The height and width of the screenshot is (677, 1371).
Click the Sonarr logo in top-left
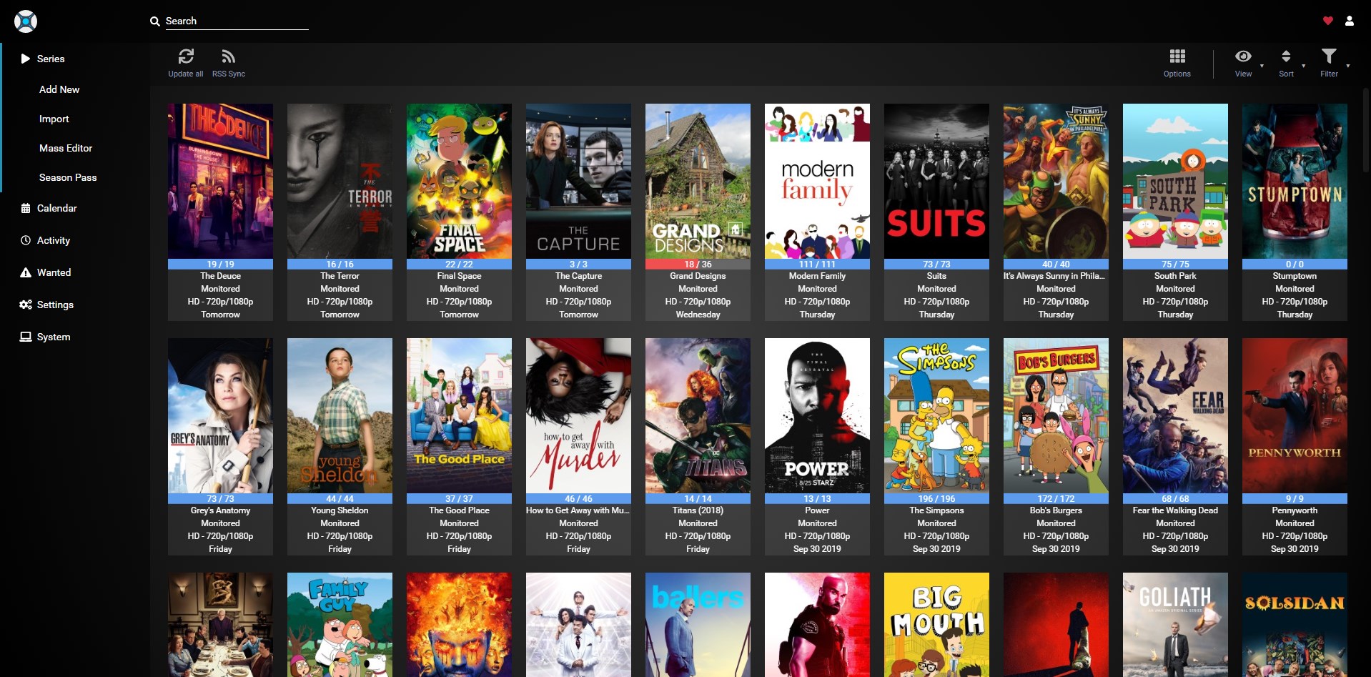pyautogui.click(x=26, y=21)
